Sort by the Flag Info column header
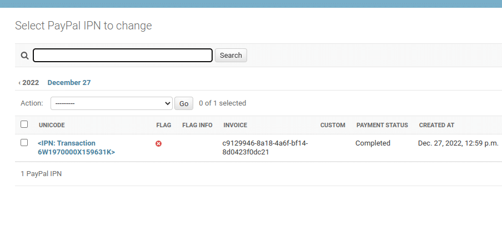Screen dimensions: 502x230 click(x=197, y=125)
